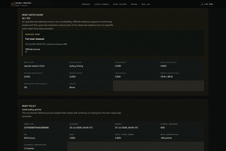Navigate to the Method page

coord(134,4)
